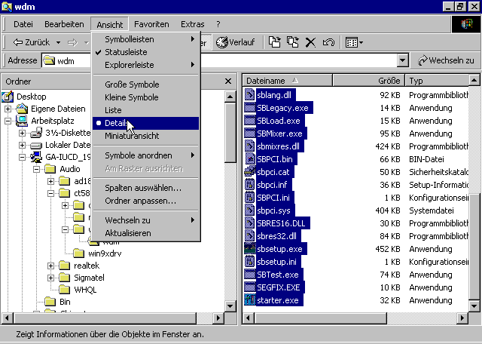Sort files by Dateiname column header
The image size is (482, 344).
[288, 81]
